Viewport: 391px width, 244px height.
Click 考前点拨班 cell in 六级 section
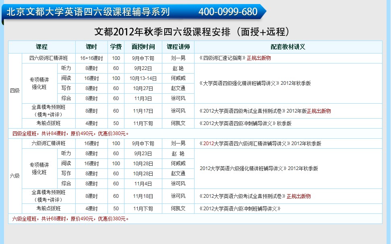(49, 209)
